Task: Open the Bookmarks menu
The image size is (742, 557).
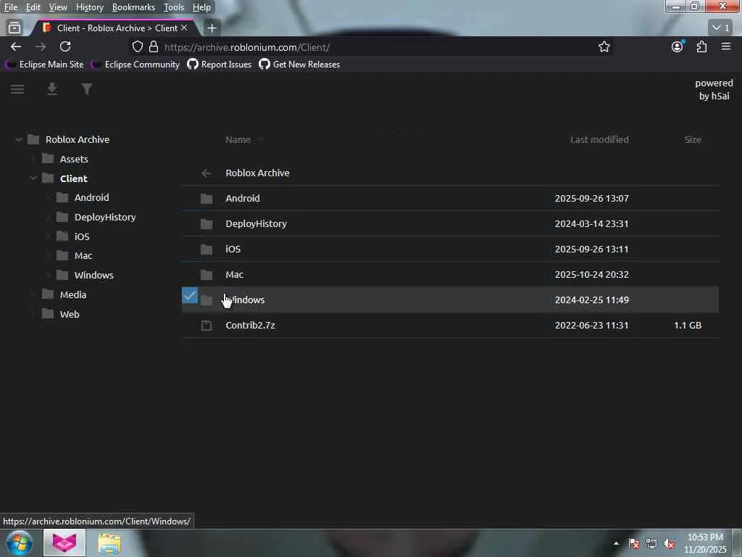Action: [x=133, y=7]
